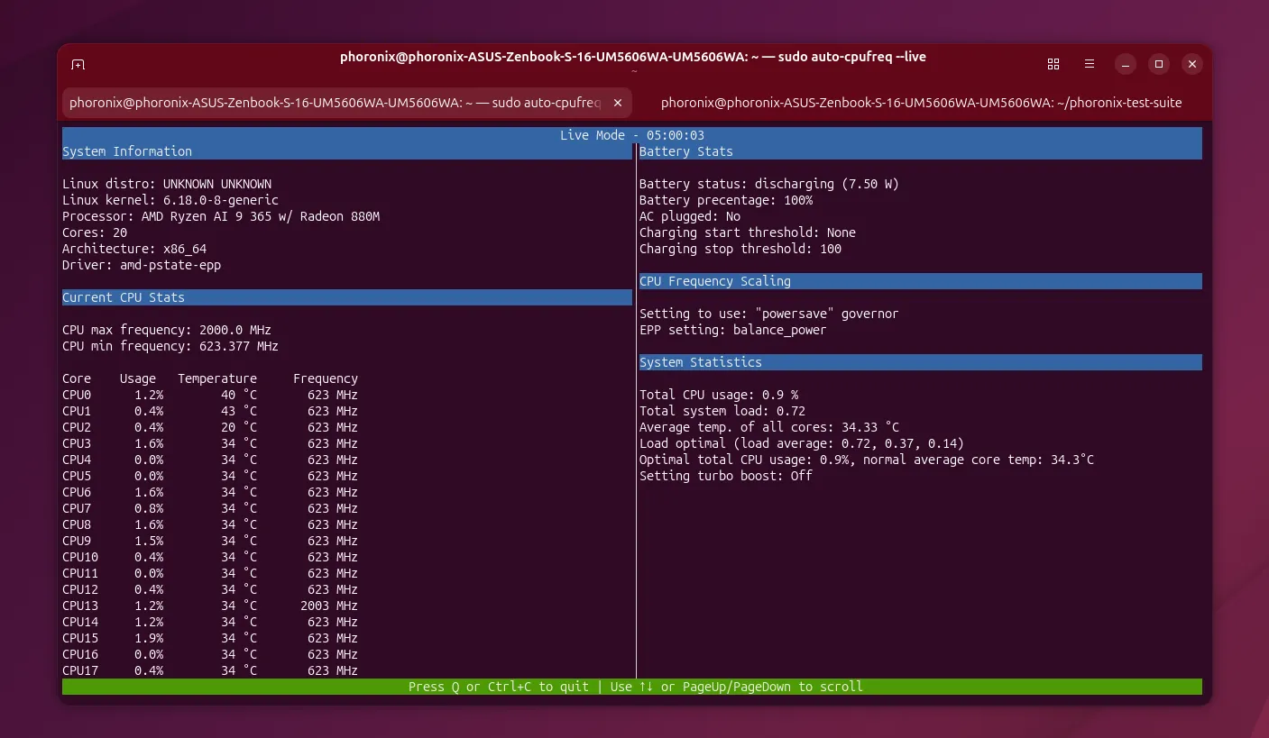
Task: Click the System Information section header
Action: [127, 151]
